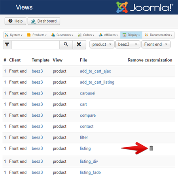Open the Orders menu
The height and width of the screenshot is (177, 178).
[86, 35]
